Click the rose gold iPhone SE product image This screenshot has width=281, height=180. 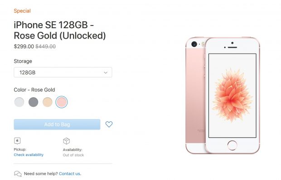[x=223, y=95]
